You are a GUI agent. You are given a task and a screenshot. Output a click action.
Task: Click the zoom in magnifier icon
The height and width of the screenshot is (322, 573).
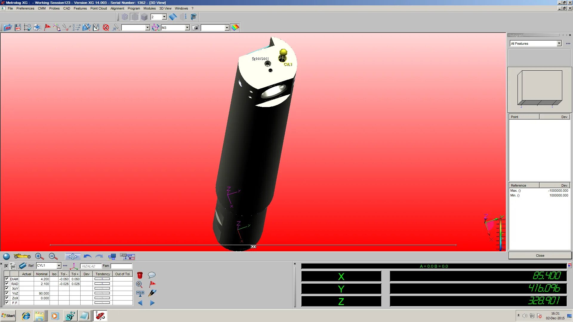pyautogui.click(x=39, y=256)
